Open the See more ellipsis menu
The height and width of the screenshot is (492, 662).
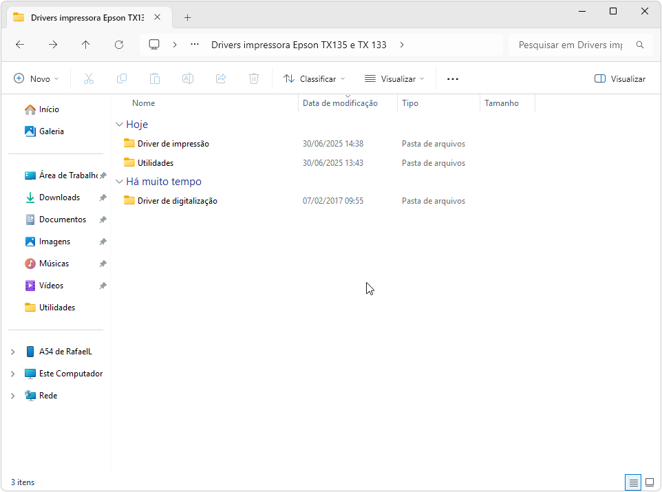(x=453, y=79)
